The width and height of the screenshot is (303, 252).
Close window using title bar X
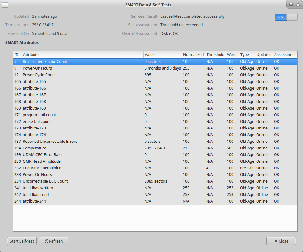(298, 5)
